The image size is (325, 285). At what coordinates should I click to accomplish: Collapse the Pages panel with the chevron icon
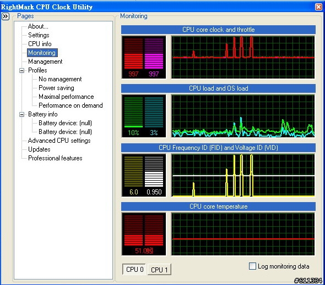point(6,16)
